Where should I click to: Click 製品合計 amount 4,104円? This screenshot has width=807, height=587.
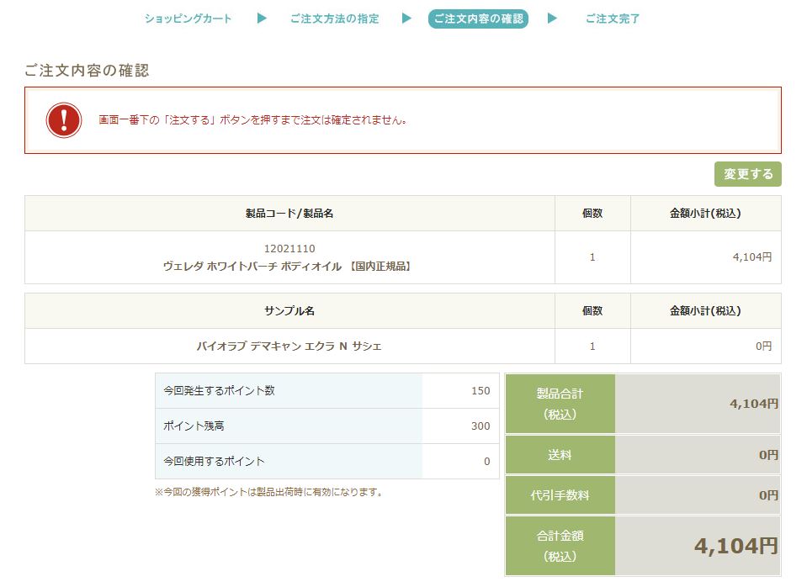tap(754, 404)
